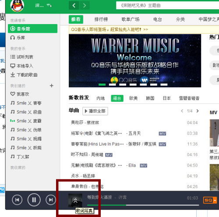Skip to the next track
The height and width of the screenshot is (217, 219).
tap(51, 200)
